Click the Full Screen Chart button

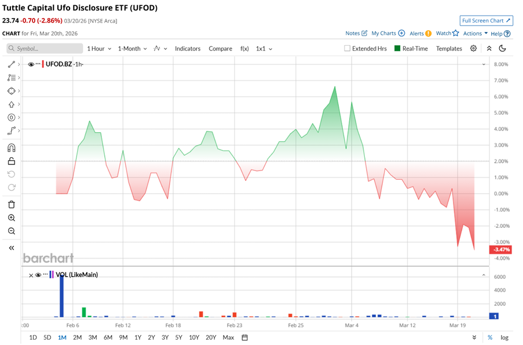(x=486, y=20)
